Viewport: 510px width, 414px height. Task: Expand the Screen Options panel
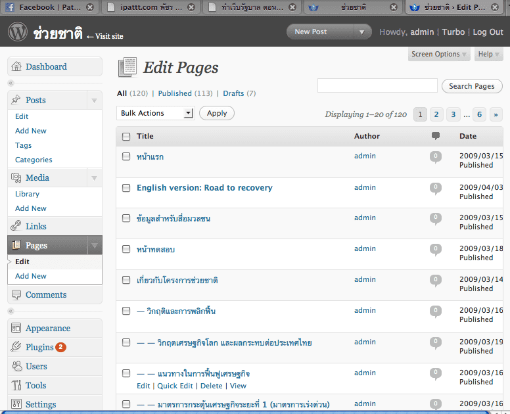(440, 55)
